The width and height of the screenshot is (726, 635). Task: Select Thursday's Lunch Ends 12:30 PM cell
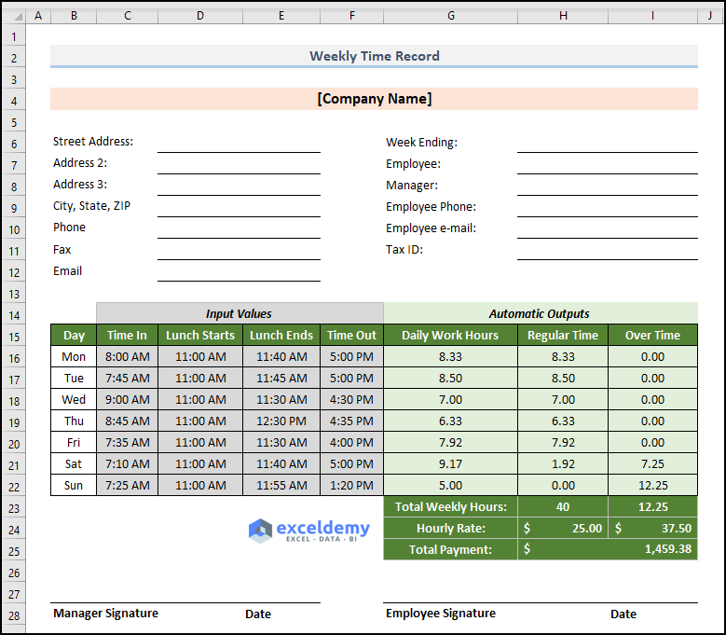tap(281, 421)
